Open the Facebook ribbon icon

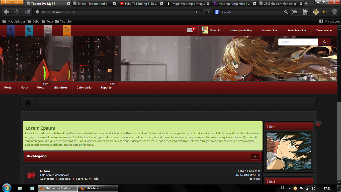tap(11, 31)
